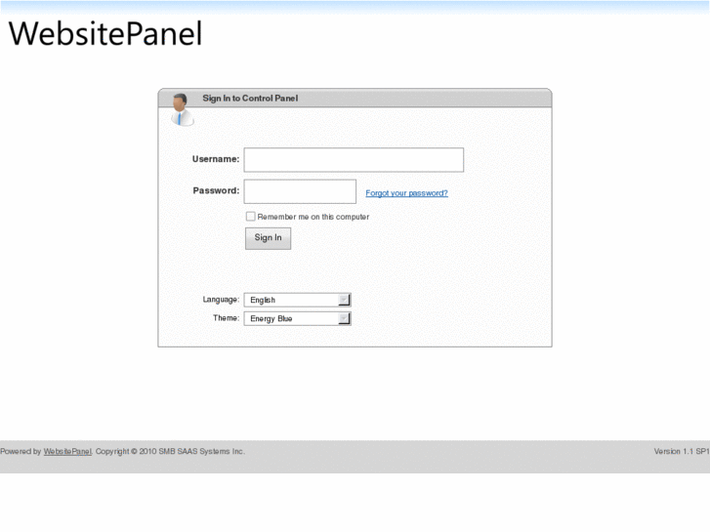Screen dimensions: 710x532
Task: Open the Theme dropdown showing Energy Blue
Action: (298, 319)
